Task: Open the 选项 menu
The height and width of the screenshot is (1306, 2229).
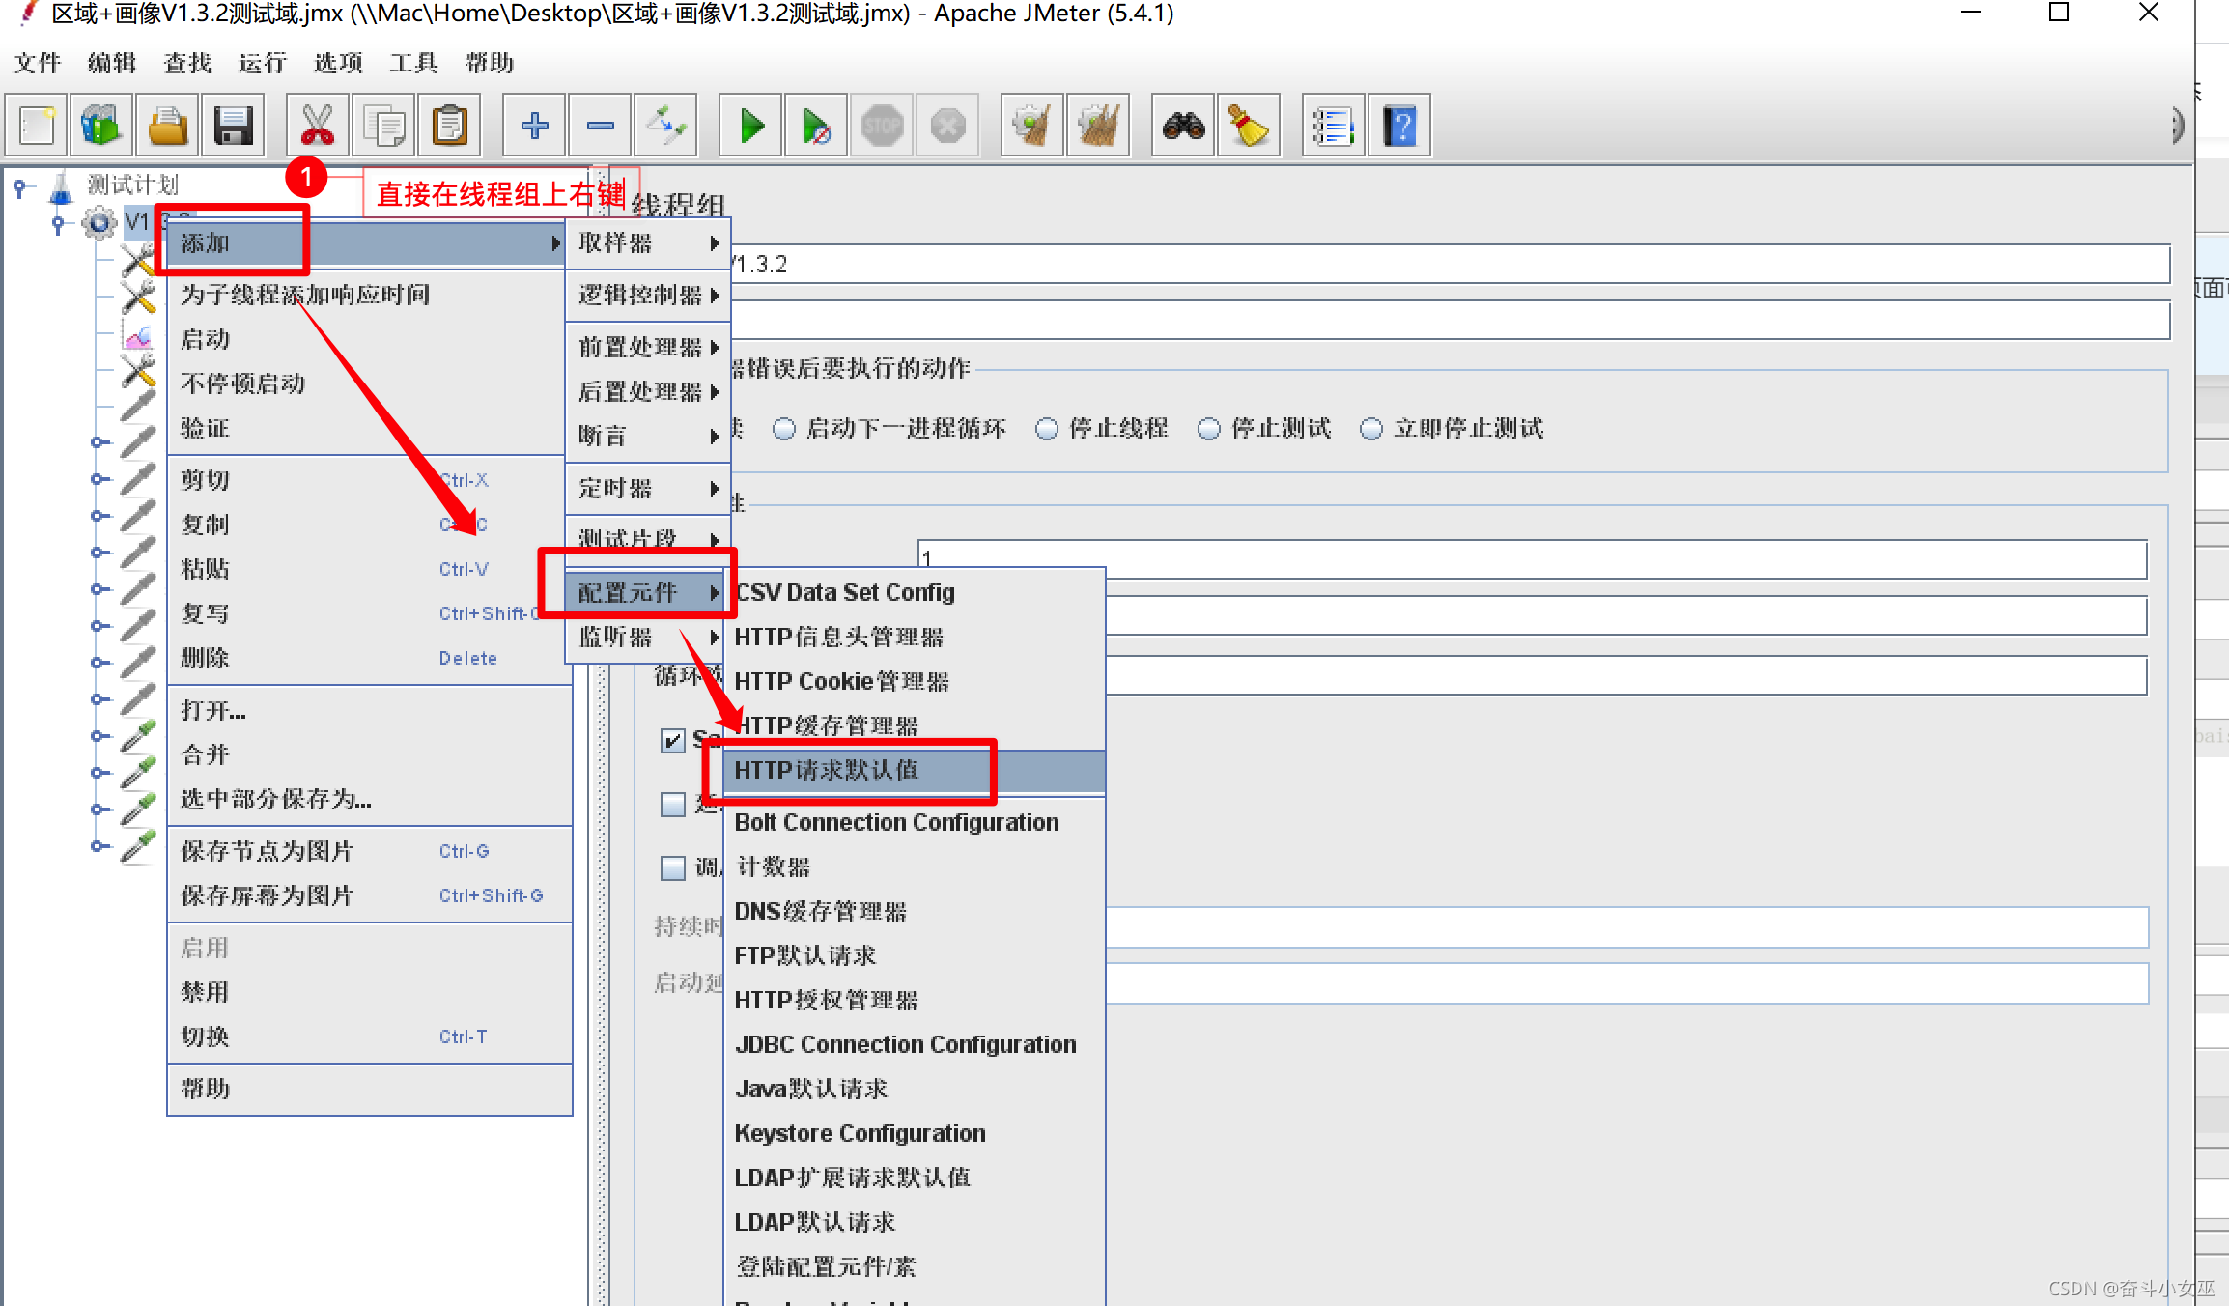Action: click(338, 64)
